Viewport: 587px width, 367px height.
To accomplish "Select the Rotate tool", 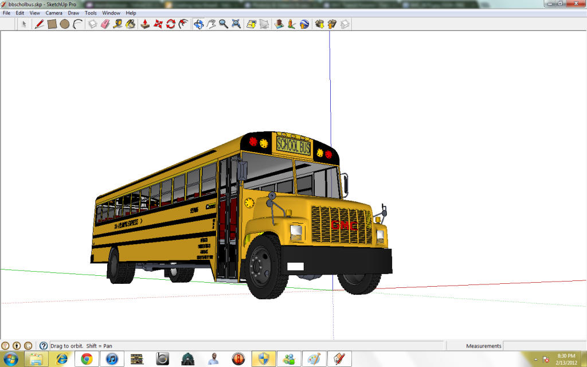I will 171,24.
